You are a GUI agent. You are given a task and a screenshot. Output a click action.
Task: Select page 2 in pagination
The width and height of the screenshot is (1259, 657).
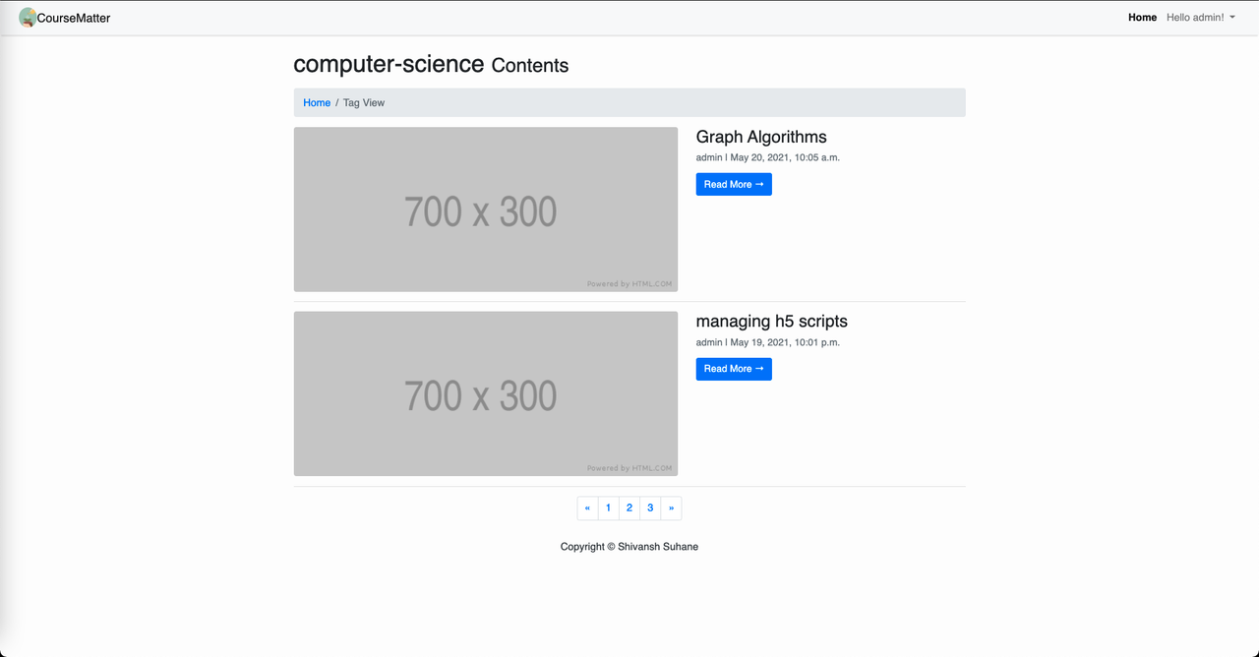click(629, 508)
